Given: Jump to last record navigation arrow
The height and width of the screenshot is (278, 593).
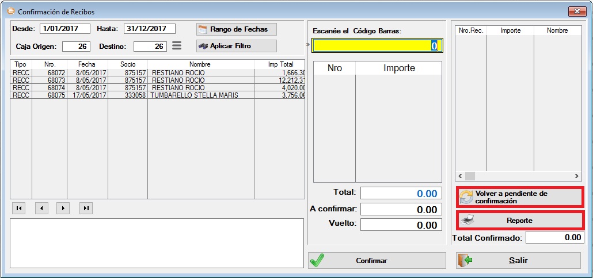Looking at the screenshot, I should pyautogui.click(x=86, y=208).
